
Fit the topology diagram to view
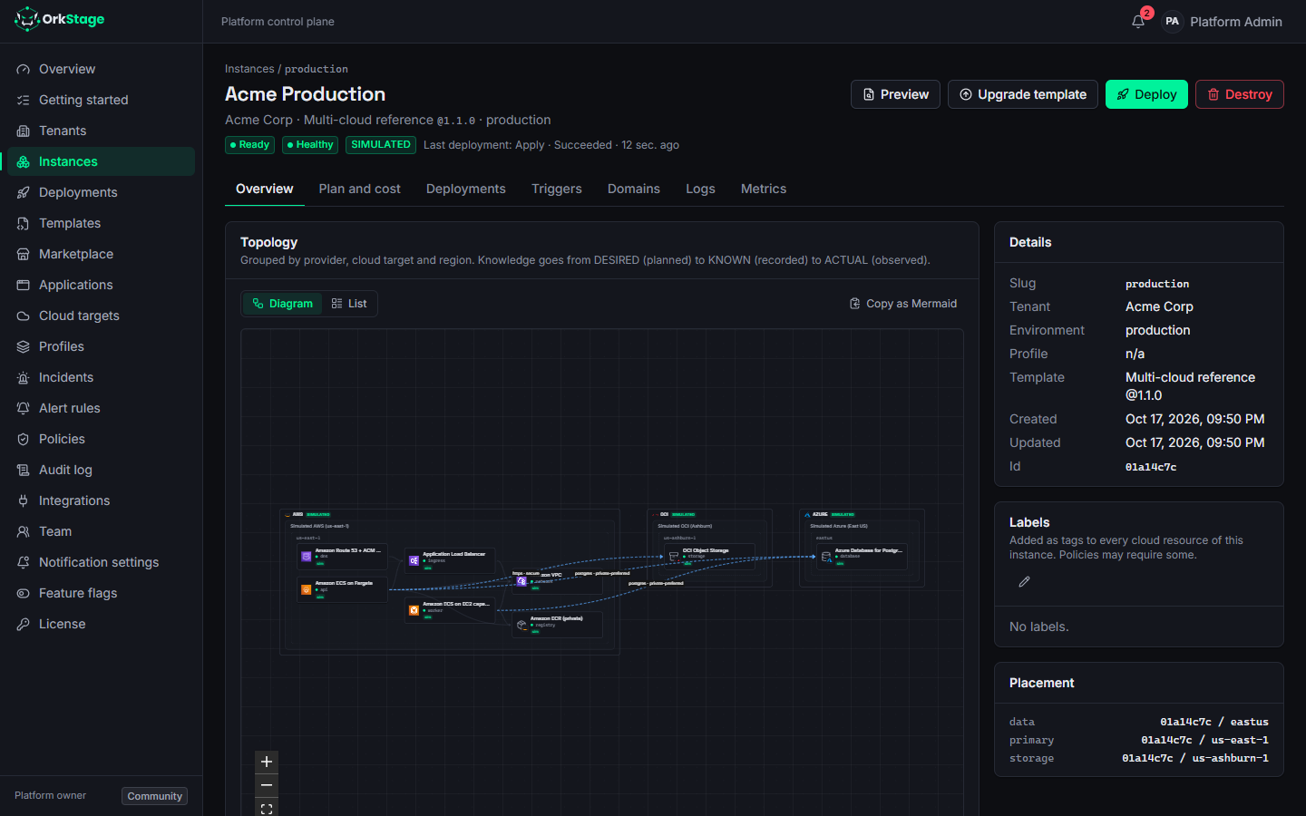click(267, 808)
